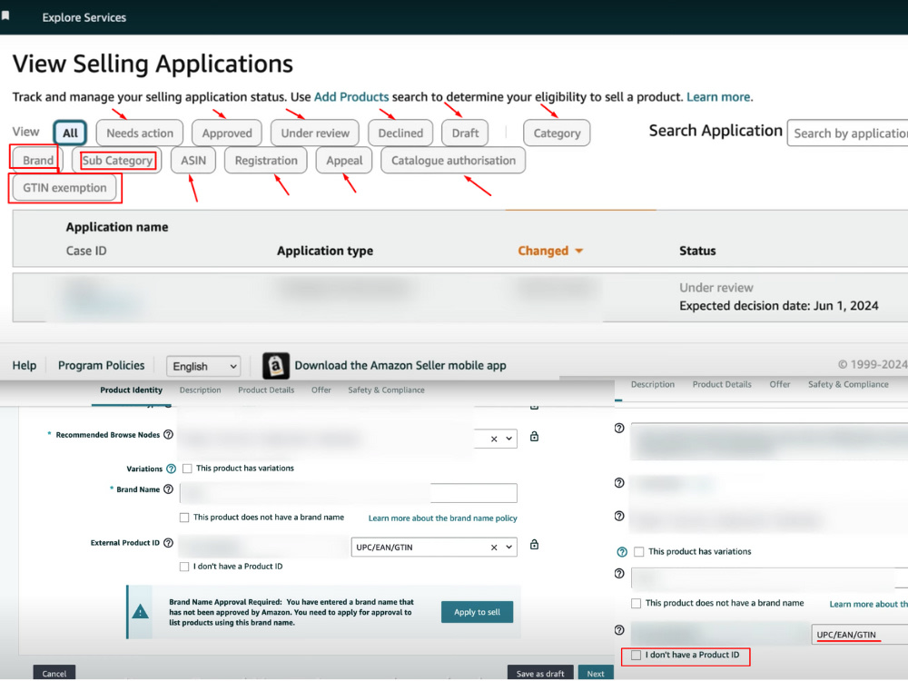Image resolution: width=908 pixels, height=681 pixels.
Task: Click help icon beside Variations label
Action: pyautogui.click(x=171, y=469)
